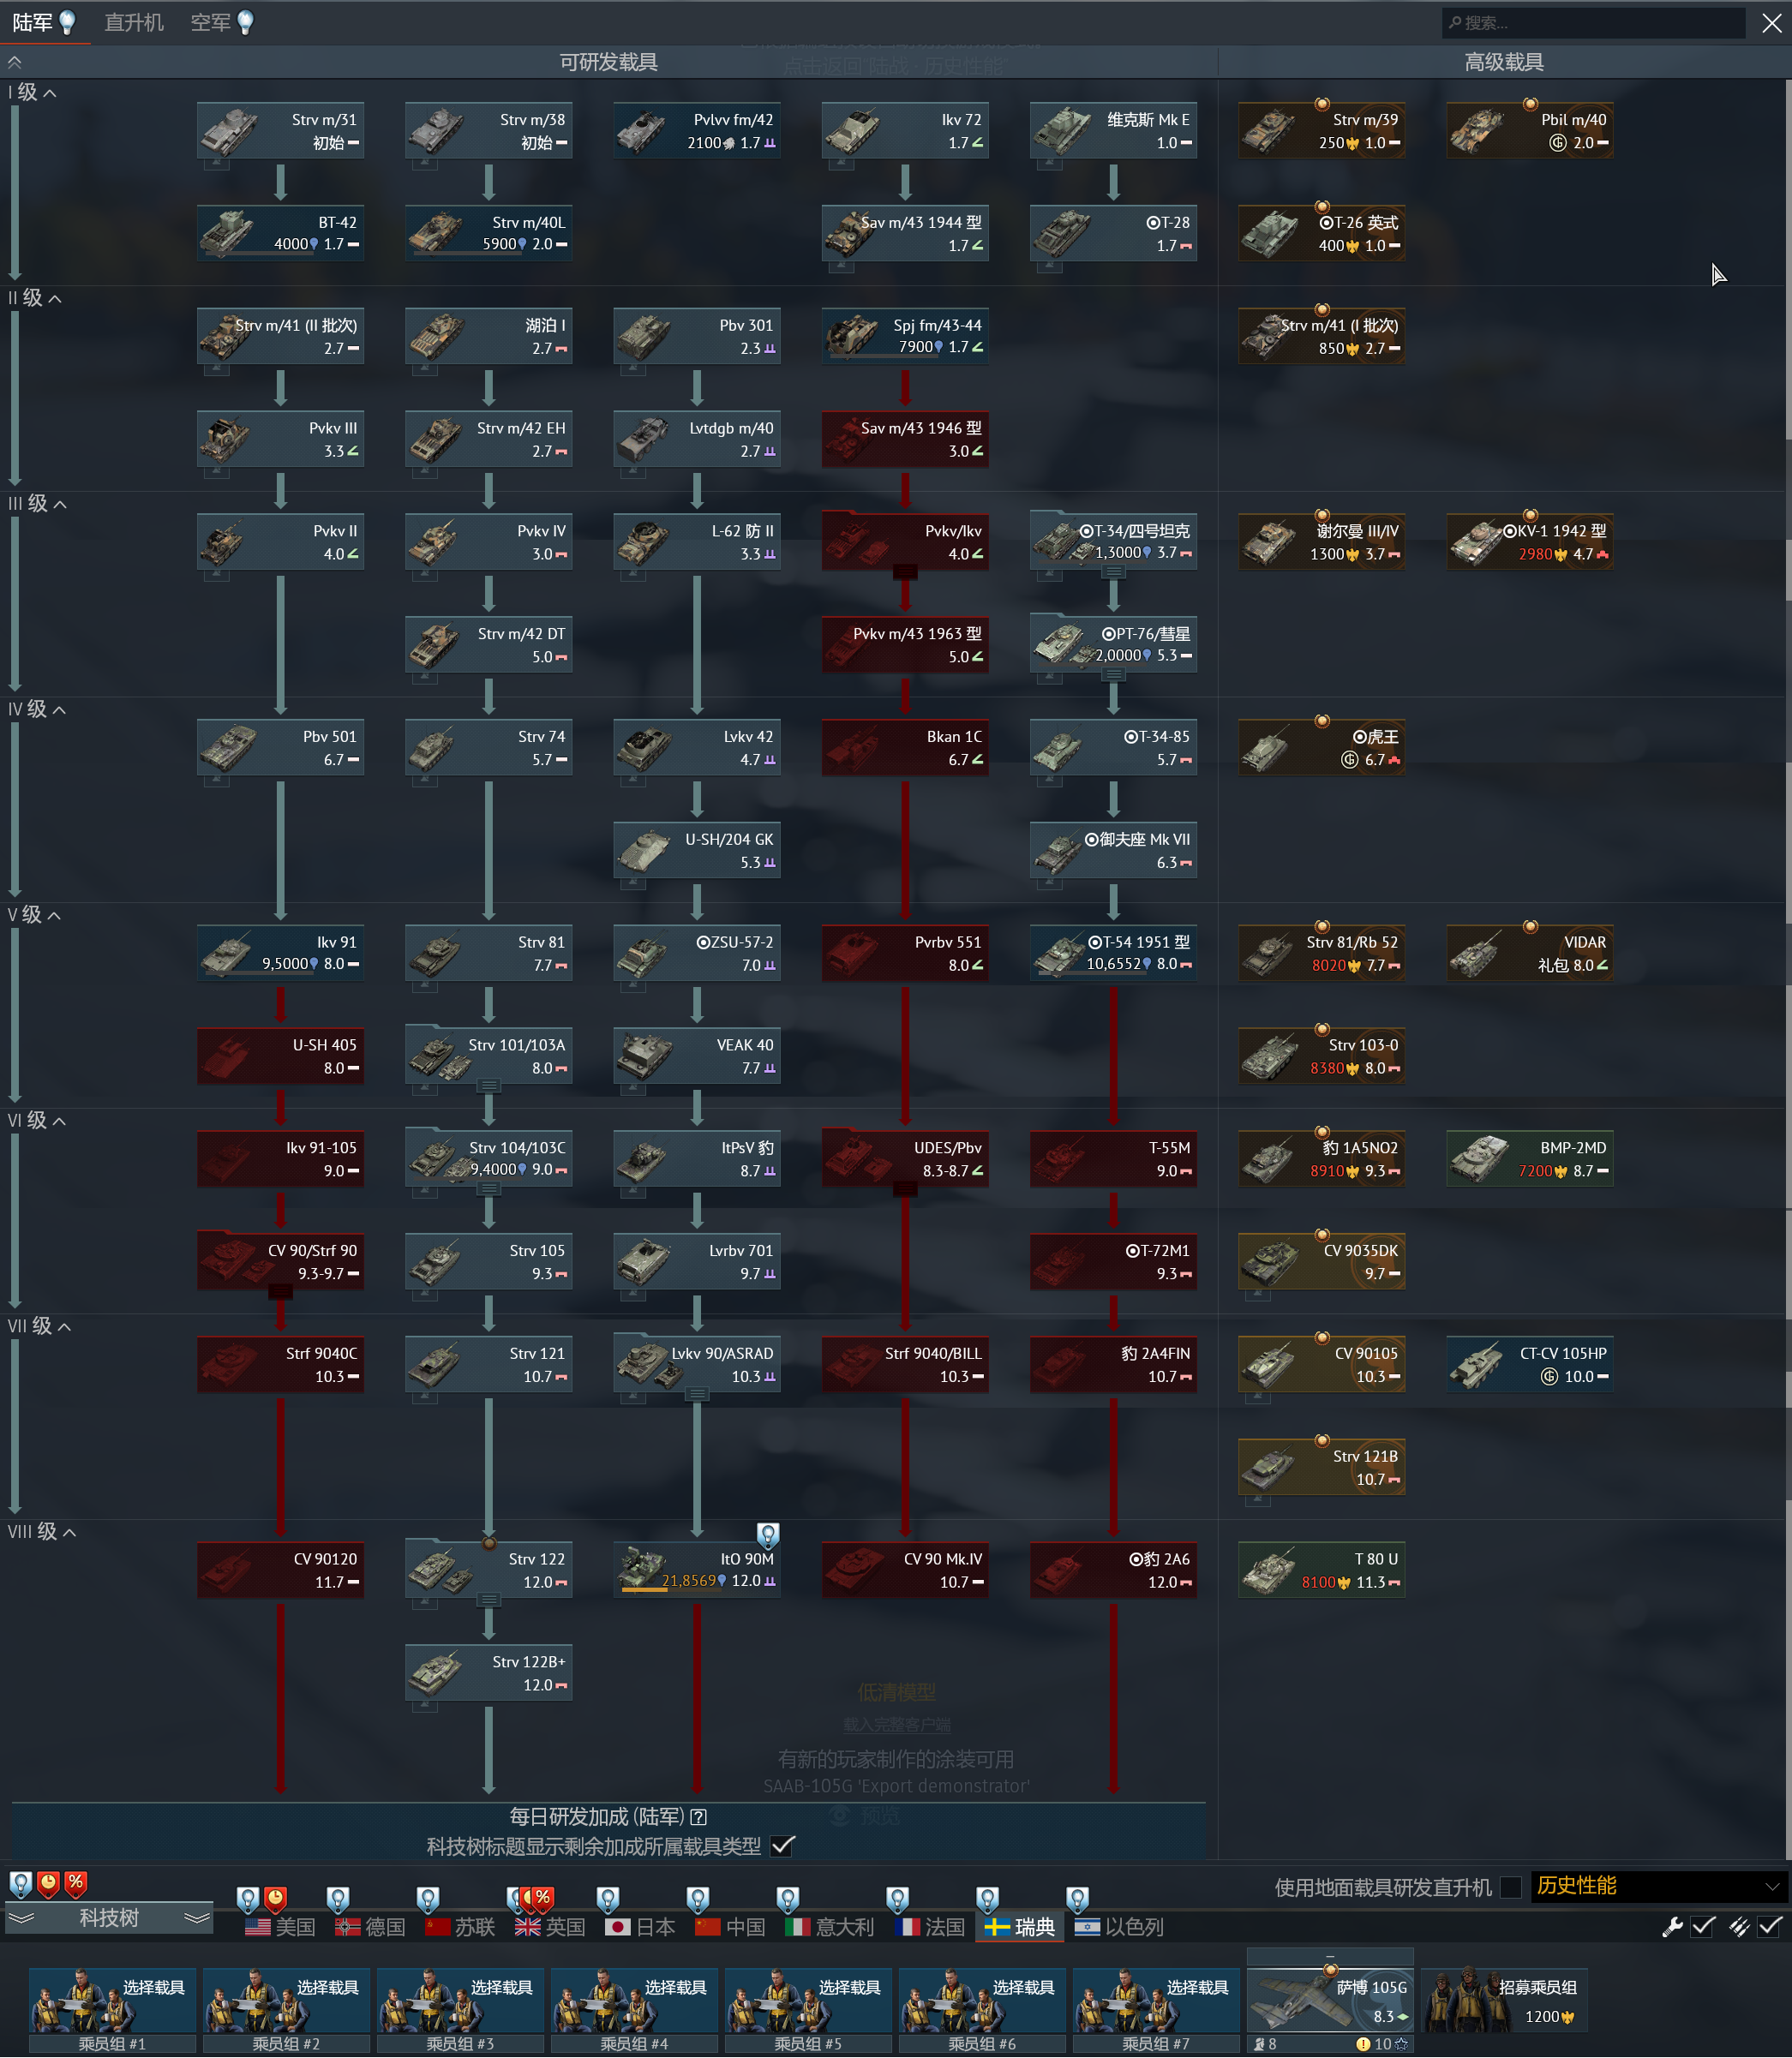Click the wrench auto-repair icon

pyautogui.click(x=1672, y=1927)
